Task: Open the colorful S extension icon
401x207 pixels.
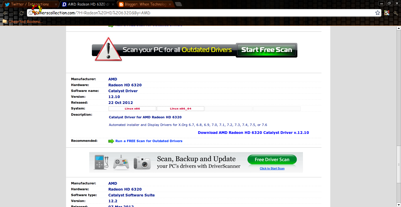Action: click(387, 13)
